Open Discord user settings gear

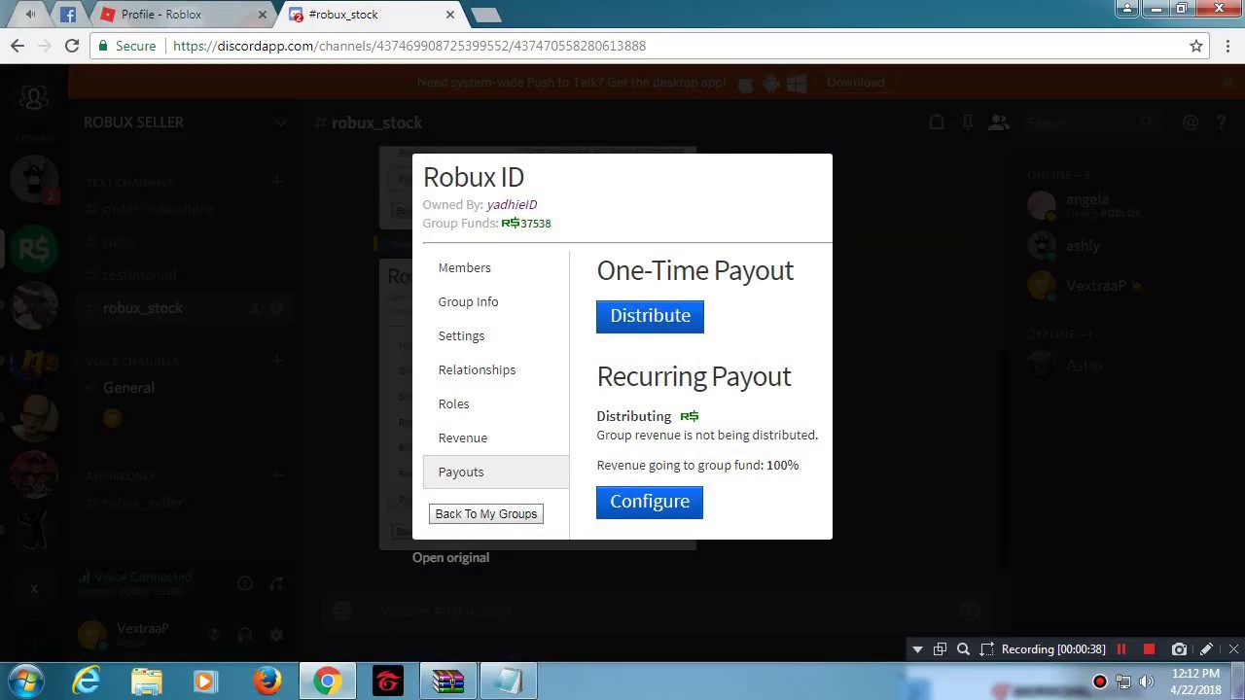point(276,635)
